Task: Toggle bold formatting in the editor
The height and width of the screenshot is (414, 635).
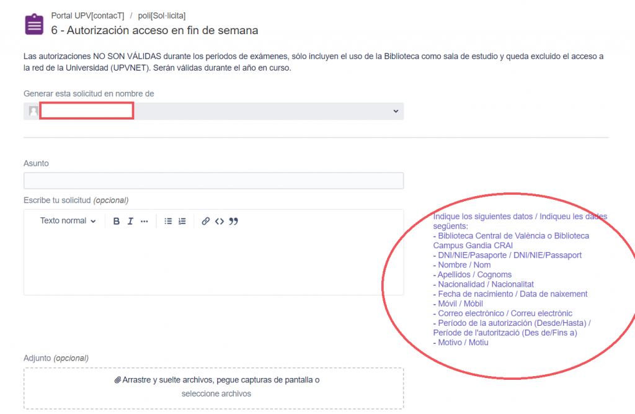Action: point(116,222)
